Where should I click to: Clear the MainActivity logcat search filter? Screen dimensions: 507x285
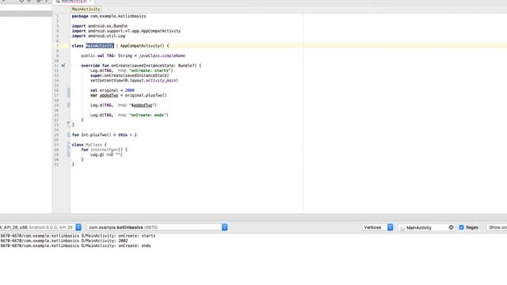(x=451, y=227)
